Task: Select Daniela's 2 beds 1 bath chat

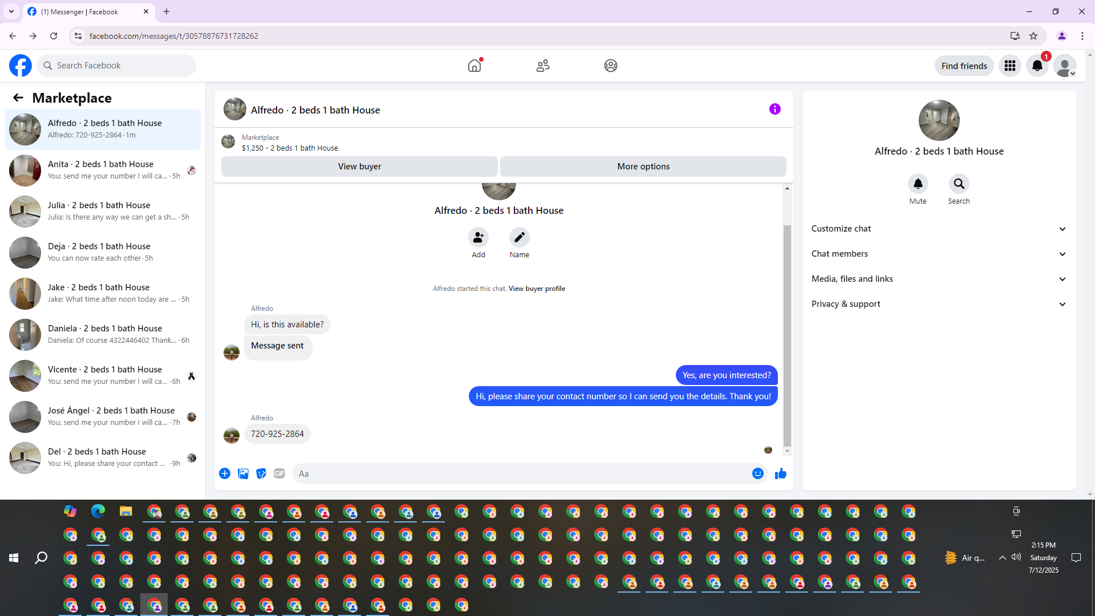Action: coord(103,334)
